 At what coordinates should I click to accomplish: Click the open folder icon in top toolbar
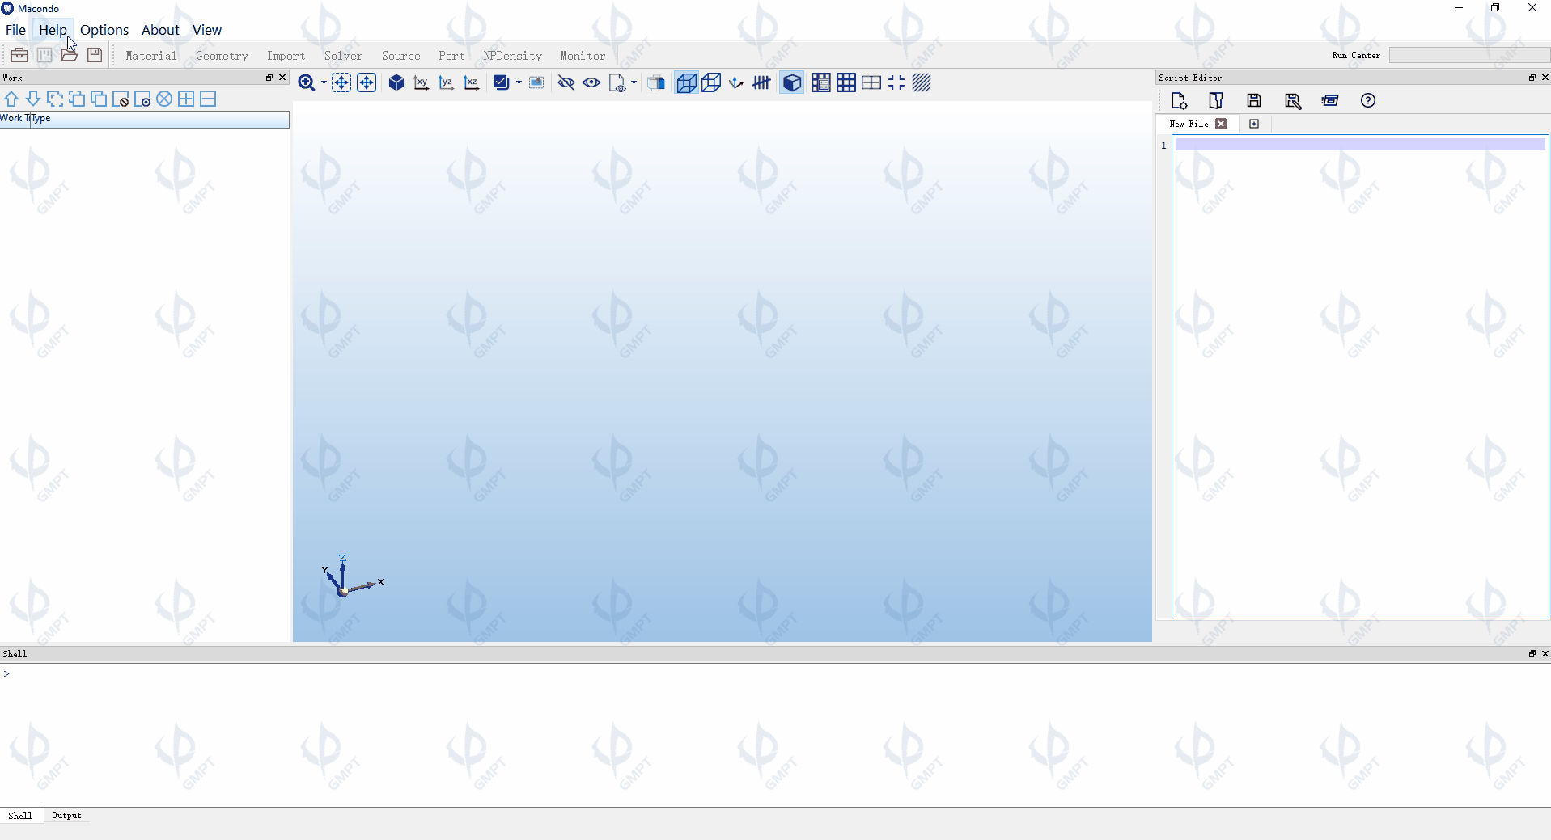point(70,55)
